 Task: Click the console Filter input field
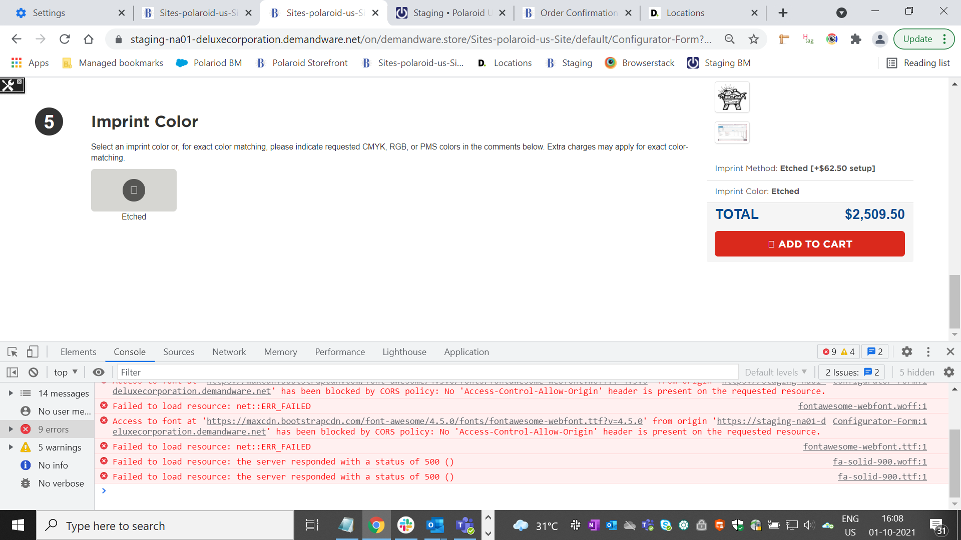click(x=428, y=372)
